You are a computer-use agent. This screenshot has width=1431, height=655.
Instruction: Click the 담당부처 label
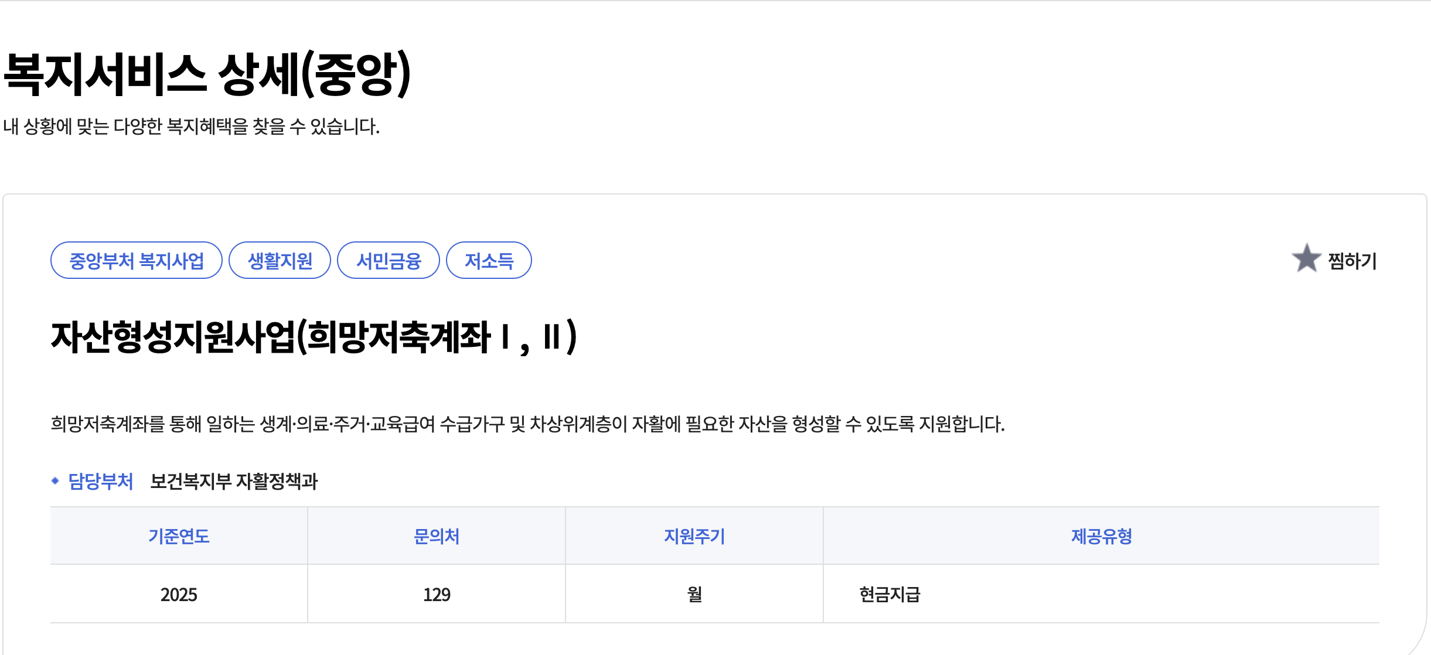tap(101, 481)
